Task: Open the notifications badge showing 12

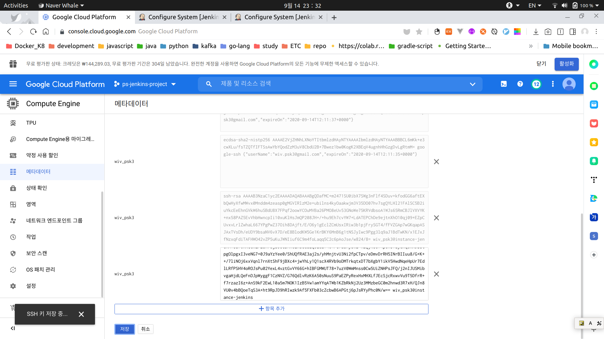Action: point(536,84)
